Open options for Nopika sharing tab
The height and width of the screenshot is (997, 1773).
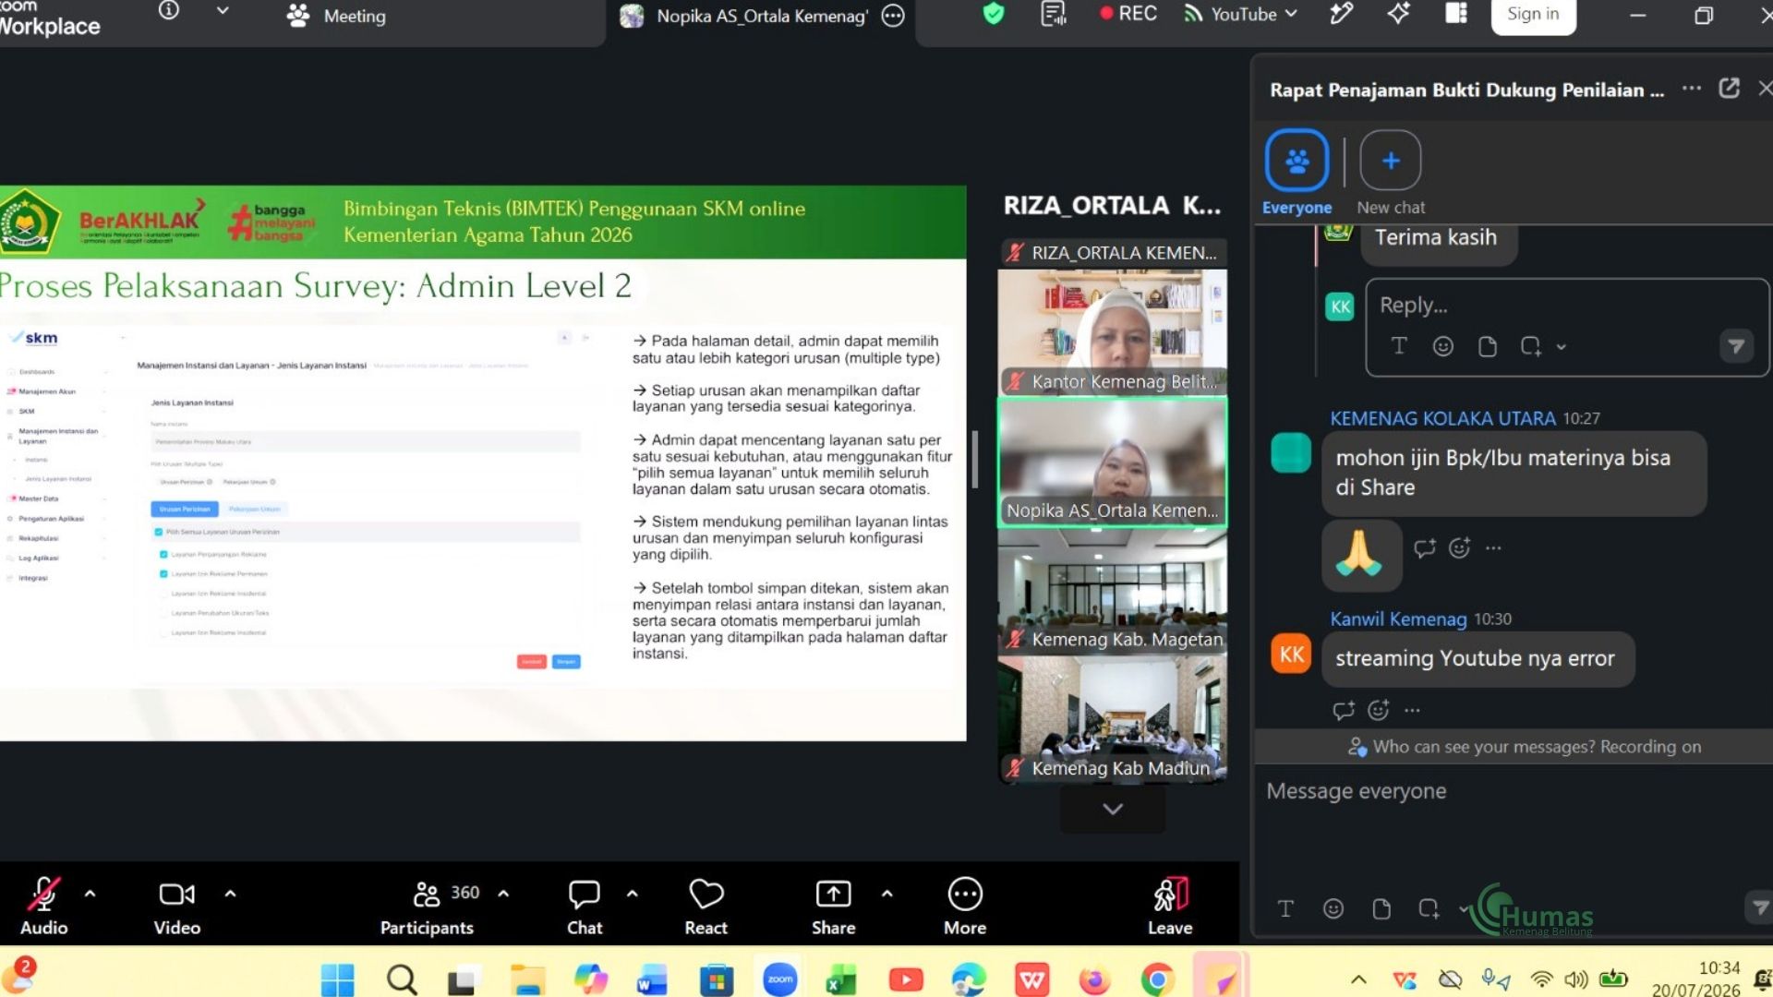[893, 16]
